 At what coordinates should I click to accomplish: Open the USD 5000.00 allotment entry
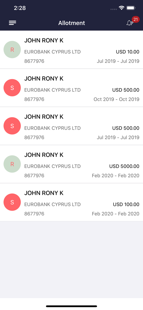tap(71, 164)
